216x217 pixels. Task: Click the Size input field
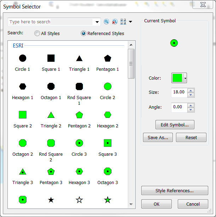pos(179,93)
